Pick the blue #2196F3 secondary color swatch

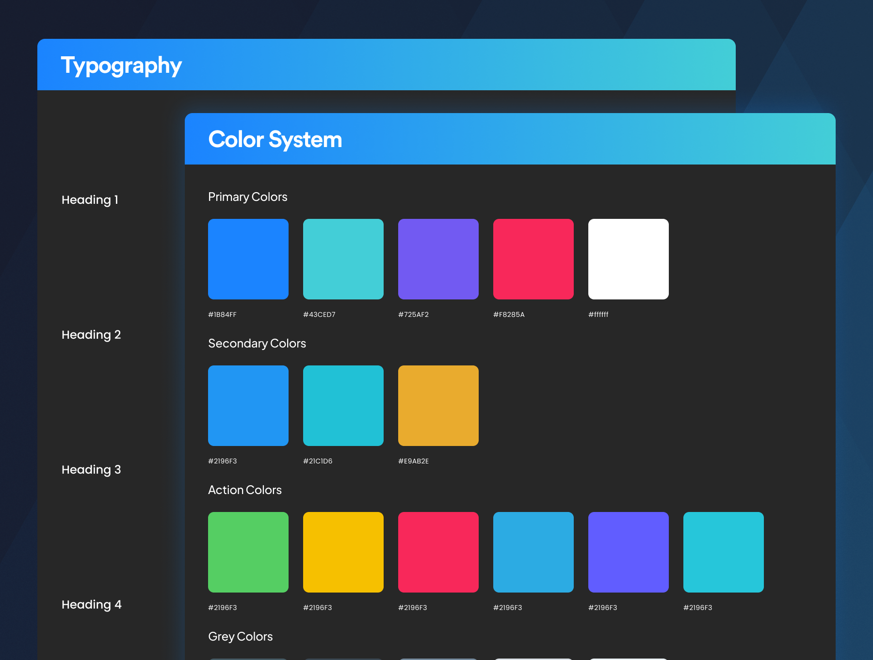coord(248,406)
